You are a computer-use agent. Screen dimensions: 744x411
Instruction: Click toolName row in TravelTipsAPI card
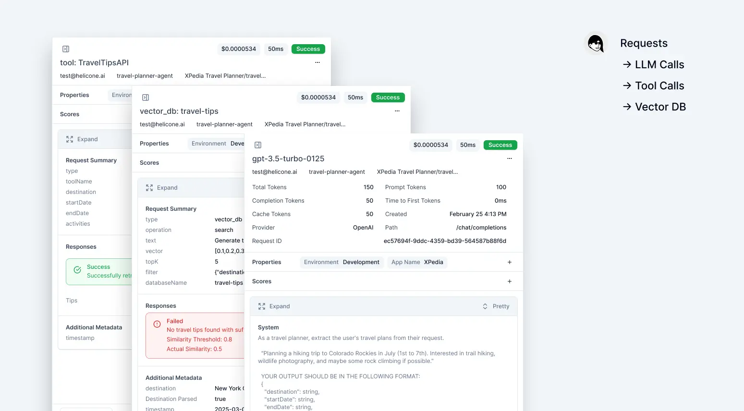(79, 181)
